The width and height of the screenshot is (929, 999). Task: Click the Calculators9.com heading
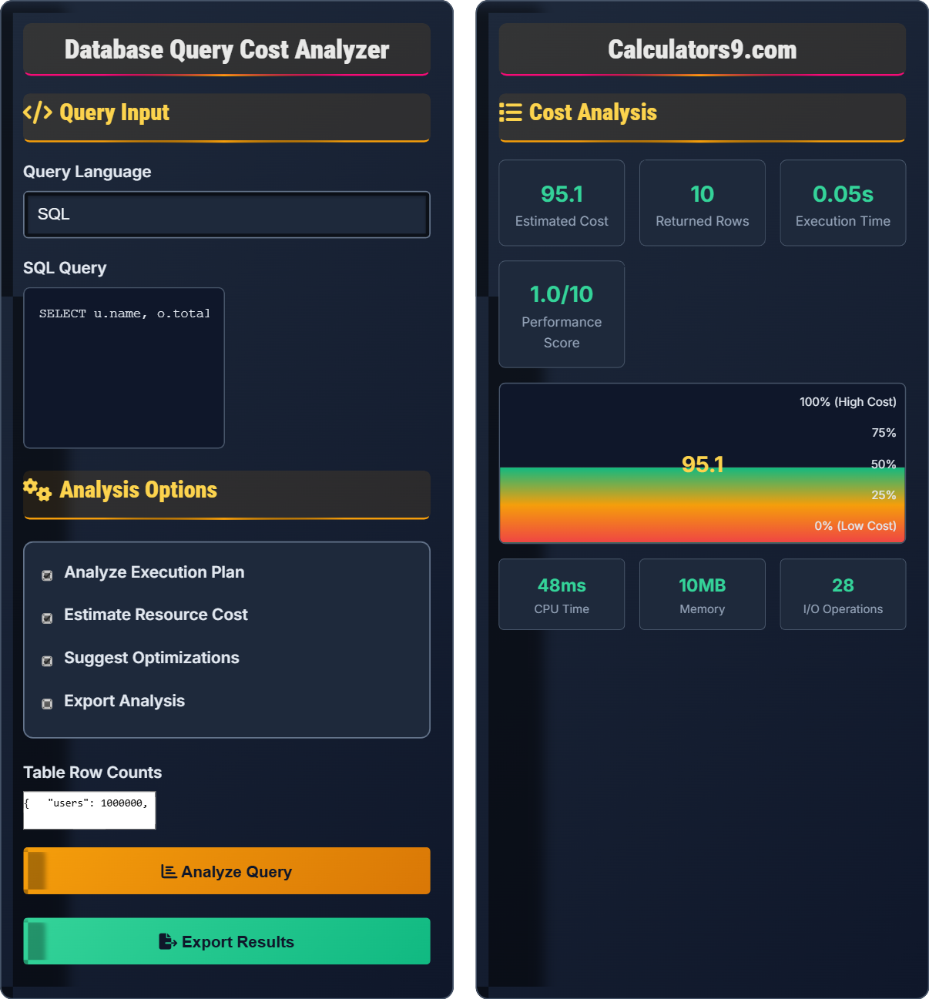(x=702, y=49)
